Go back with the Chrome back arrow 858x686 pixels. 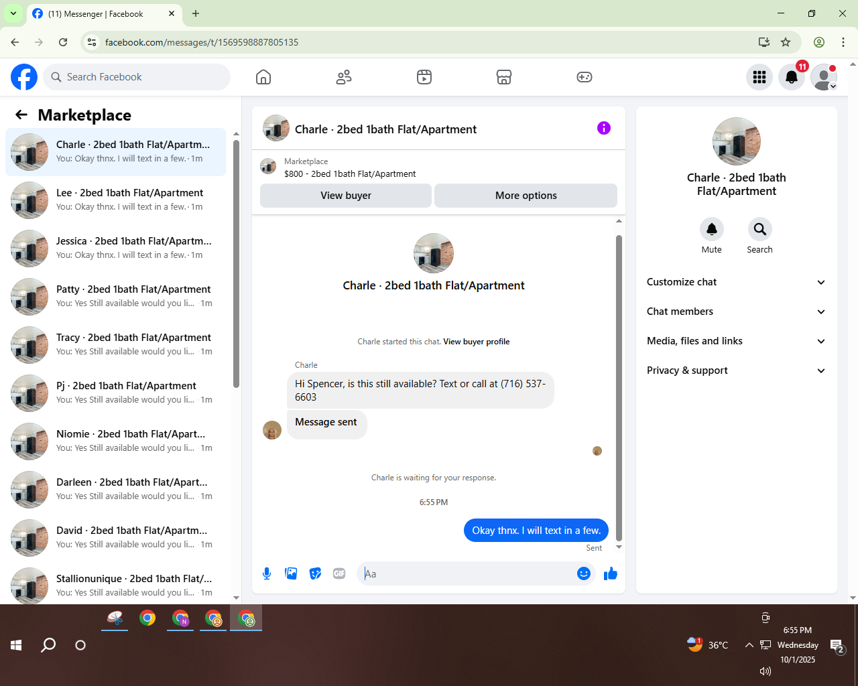click(15, 42)
